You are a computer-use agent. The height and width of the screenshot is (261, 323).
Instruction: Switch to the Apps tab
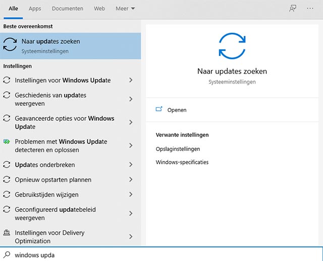click(x=35, y=9)
